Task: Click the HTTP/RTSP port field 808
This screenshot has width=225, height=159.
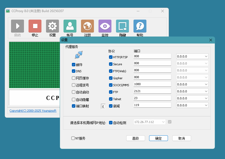Action: pos(152,56)
